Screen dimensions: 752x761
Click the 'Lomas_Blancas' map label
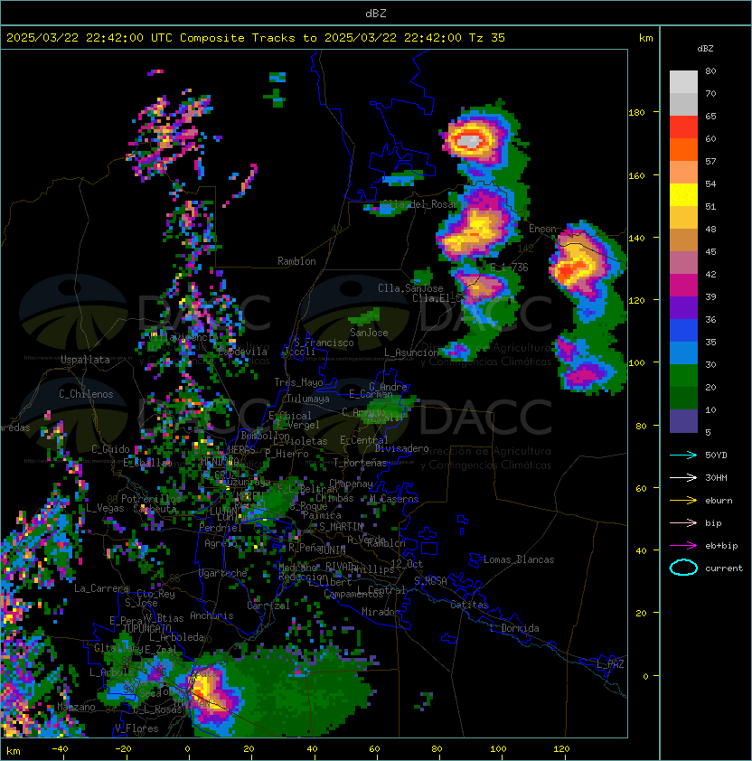(x=519, y=559)
